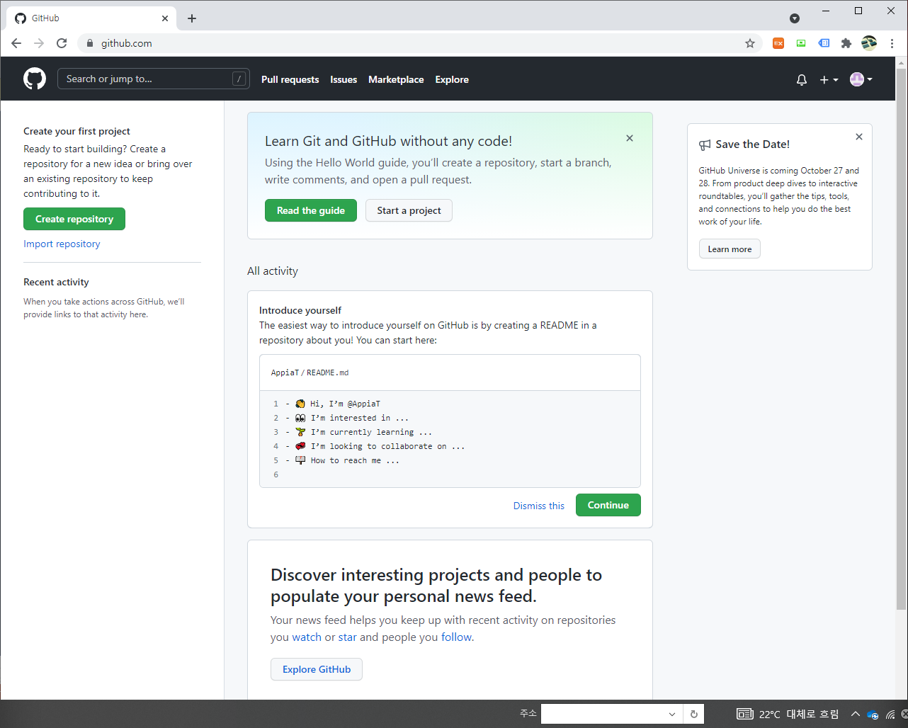This screenshot has width=908, height=728.
Task: Follow the star link in news feed text
Action: [348, 637]
